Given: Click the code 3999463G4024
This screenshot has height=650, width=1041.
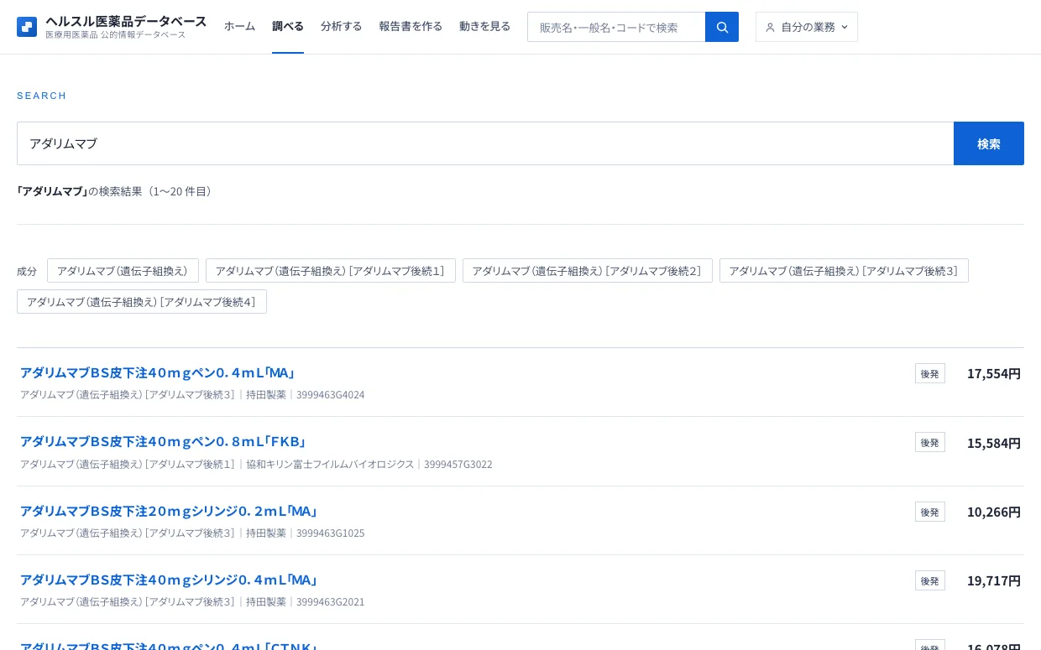Looking at the screenshot, I should point(331,394).
